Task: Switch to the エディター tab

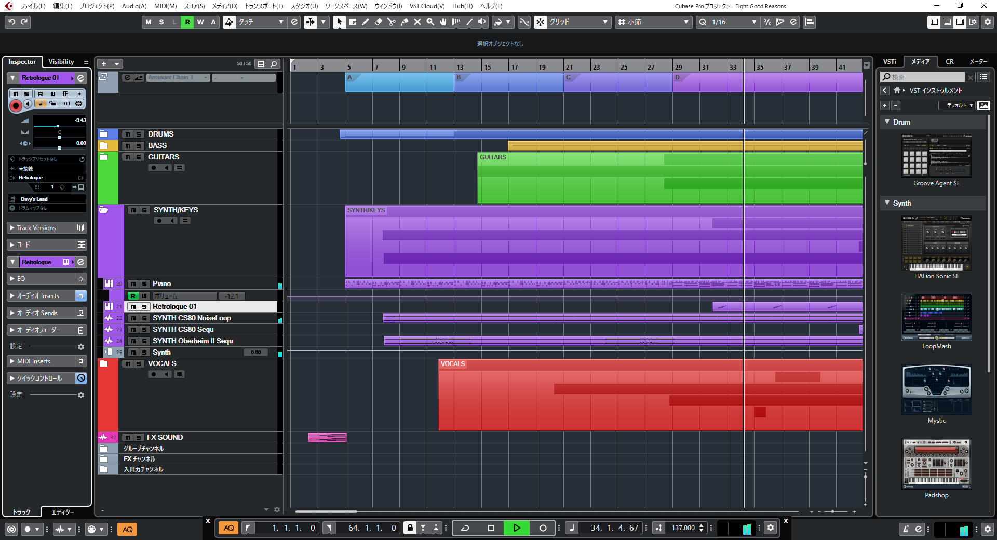Action: pos(63,512)
